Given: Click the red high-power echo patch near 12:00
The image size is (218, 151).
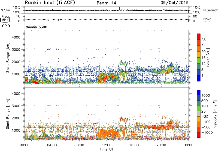Looking at the screenshot, I should [x=103, y=78].
